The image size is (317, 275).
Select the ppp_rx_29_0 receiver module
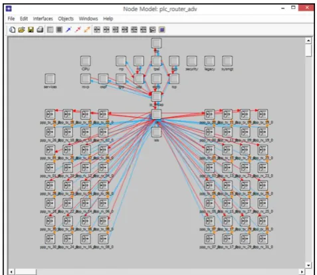point(245,238)
